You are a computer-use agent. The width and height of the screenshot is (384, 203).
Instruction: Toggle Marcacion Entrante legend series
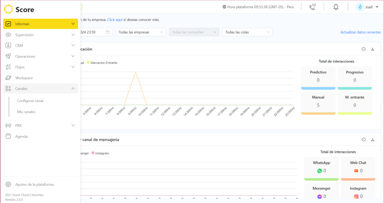click(x=102, y=63)
